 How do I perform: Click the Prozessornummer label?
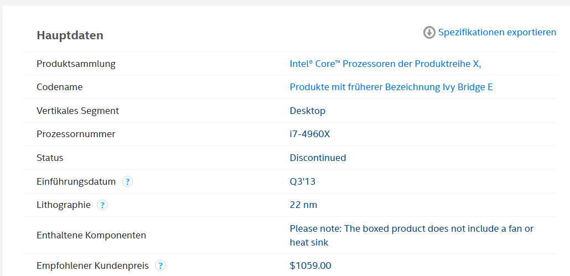pos(76,134)
